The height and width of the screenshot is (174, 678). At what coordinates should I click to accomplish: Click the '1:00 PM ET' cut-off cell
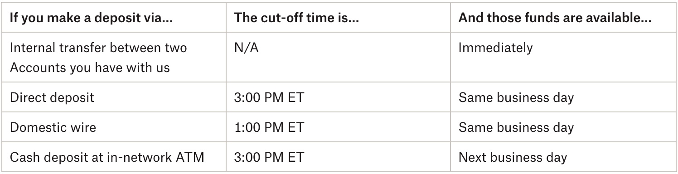(x=269, y=127)
